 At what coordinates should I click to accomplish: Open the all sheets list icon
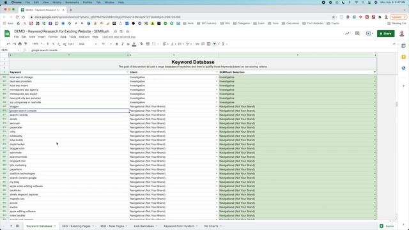[x=17, y=226]
